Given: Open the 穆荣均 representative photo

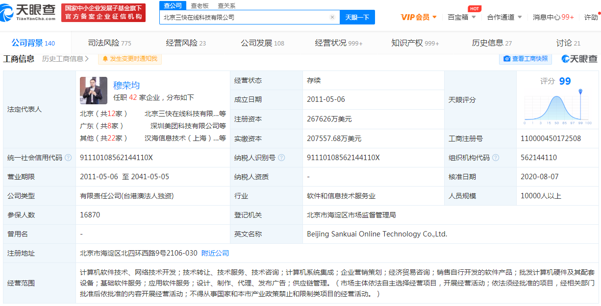Looking at the screenshot, I should pos(94,91).
